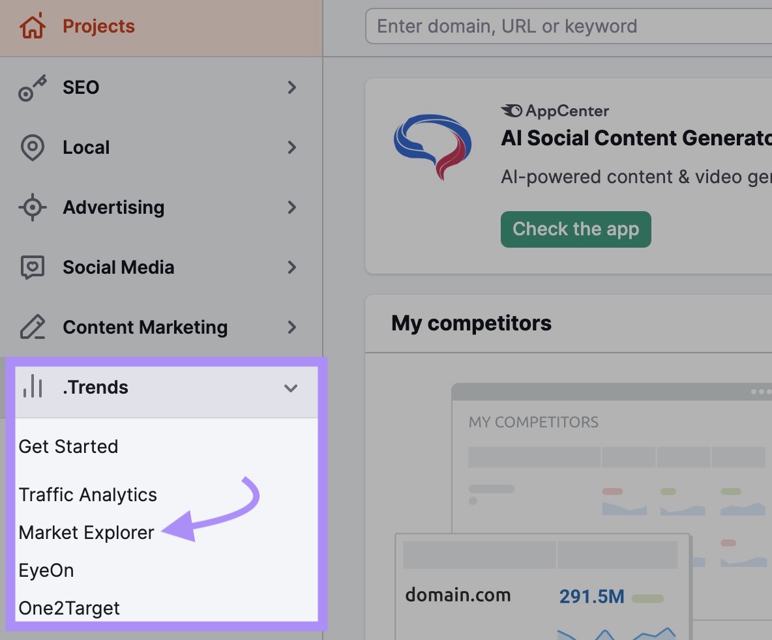772x640 pixels.
Task: Select the Social Media speech bubble icon
Action: click(31, 267)
